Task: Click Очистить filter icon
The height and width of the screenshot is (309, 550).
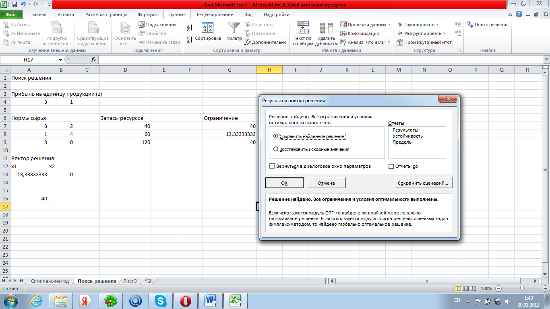Action: [x=248, y=25]
